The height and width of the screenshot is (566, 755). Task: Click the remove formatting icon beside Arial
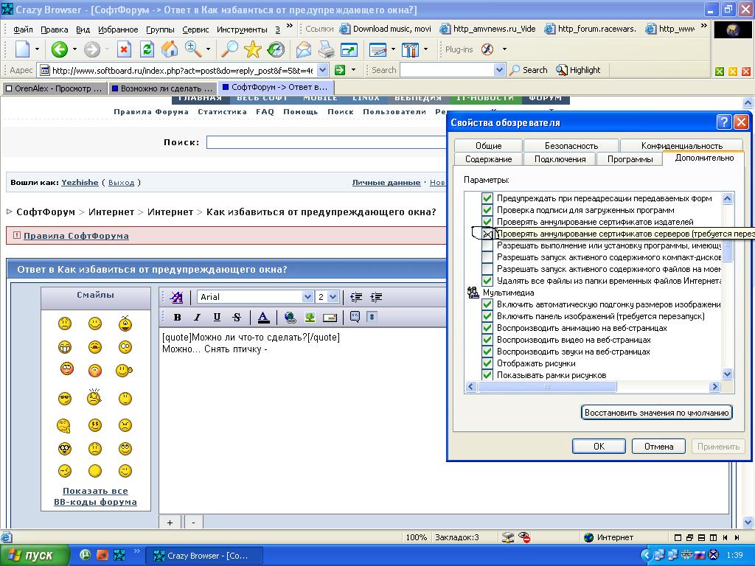click(177, 297)
